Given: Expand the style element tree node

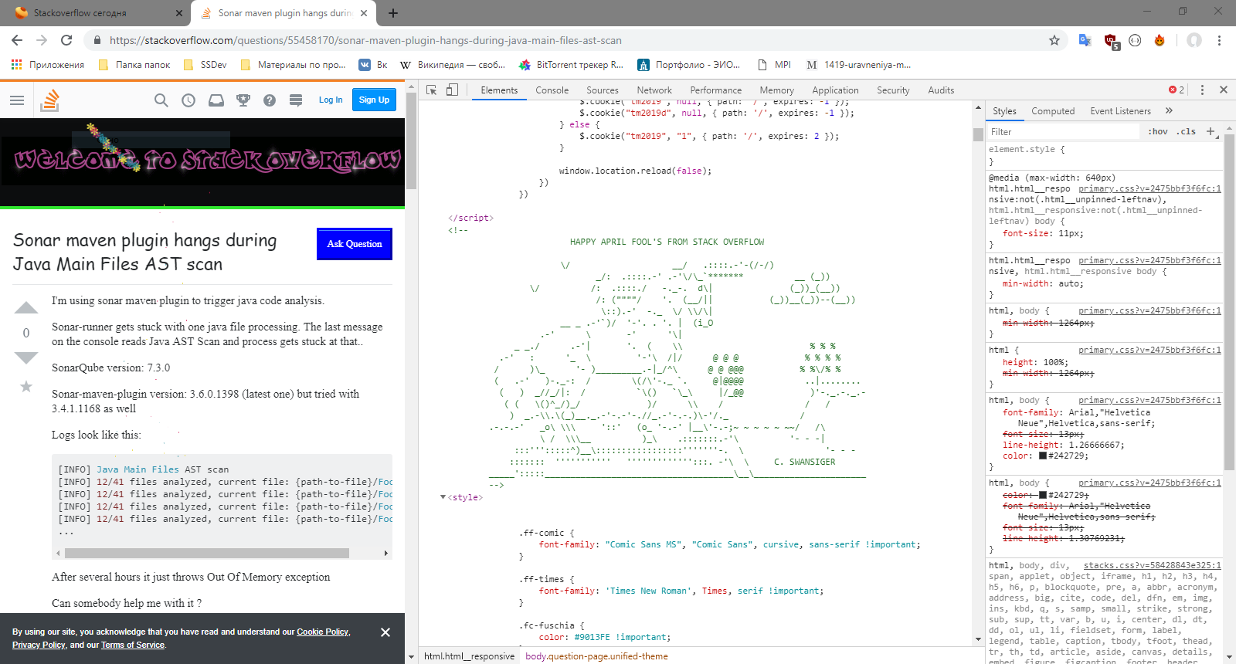Looking at the screenshot, I should [443, 497].
